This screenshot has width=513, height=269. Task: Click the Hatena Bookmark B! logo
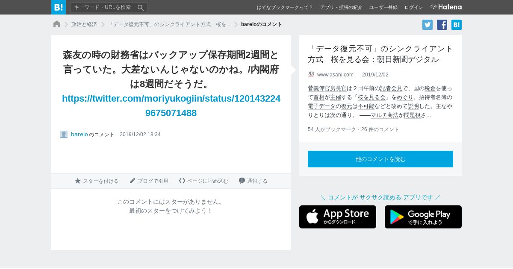59,7
